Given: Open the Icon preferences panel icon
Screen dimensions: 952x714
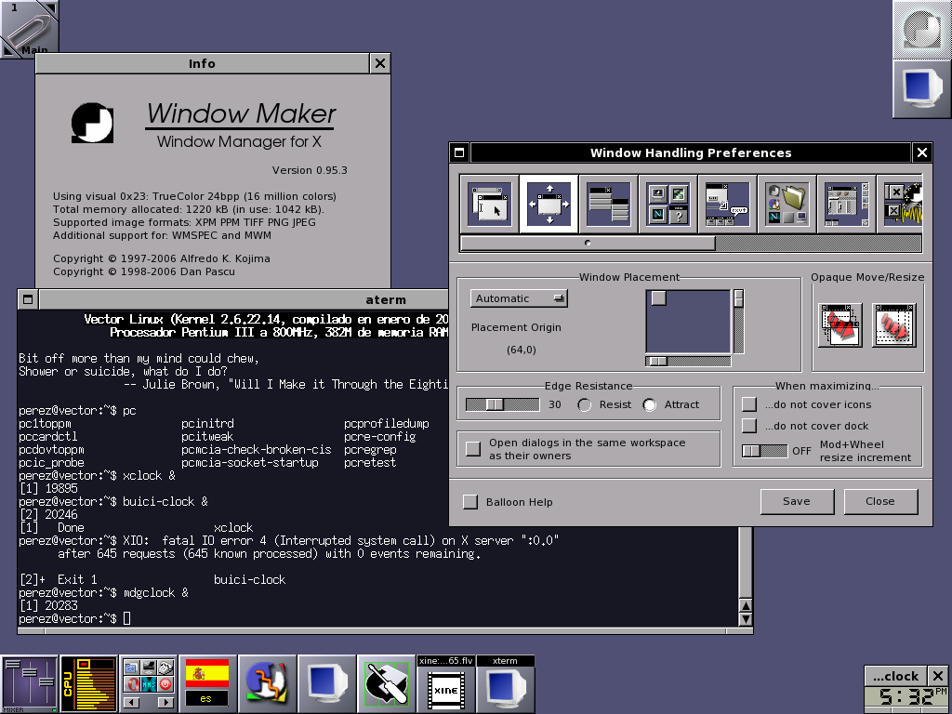Looking at the screenshot, I should pyautogui.click(x=668, y=204).
